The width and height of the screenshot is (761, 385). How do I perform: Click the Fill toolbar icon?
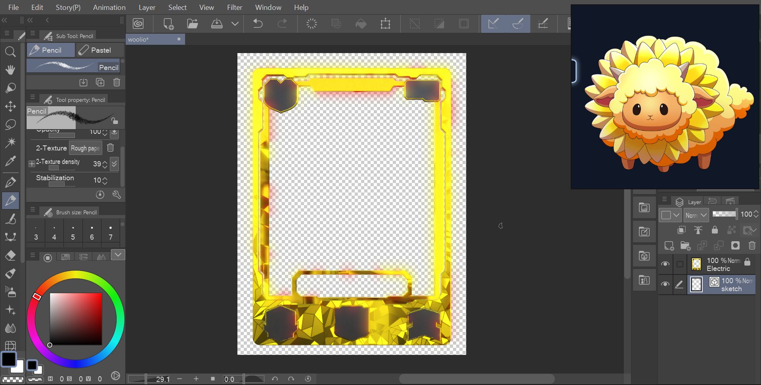[x=361, y=24]
